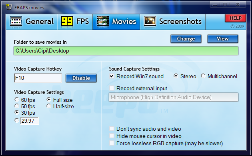Enable Don't sync audio and video
The image size is (252, 156).
coord(112,129)
